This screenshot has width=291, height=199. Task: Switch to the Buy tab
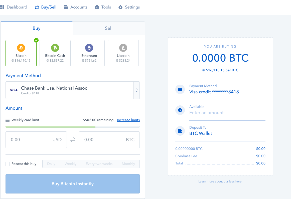click(37, 28)
